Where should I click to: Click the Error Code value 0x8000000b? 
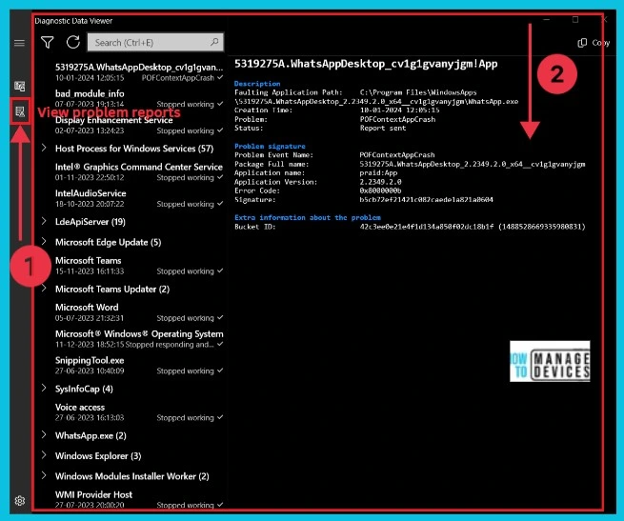(x=380, y=190)
